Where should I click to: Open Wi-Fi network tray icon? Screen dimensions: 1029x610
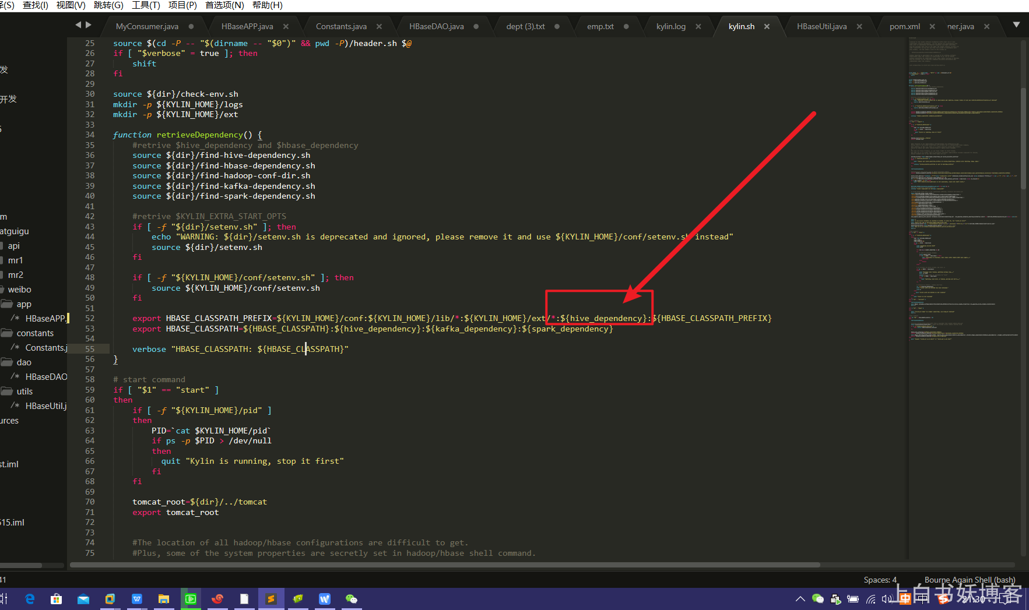coord(871,599)
